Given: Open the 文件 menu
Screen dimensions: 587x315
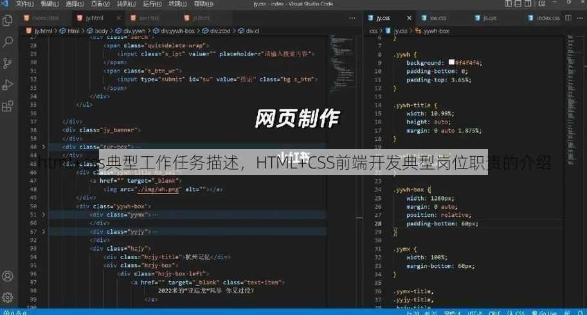Looking at the screenshot, I should pyautogui.click(x=24, y=4).
